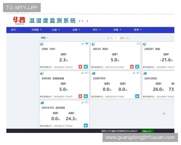Check signal strength icon on device 3986
181x145 pixels.
click(82, 43)
